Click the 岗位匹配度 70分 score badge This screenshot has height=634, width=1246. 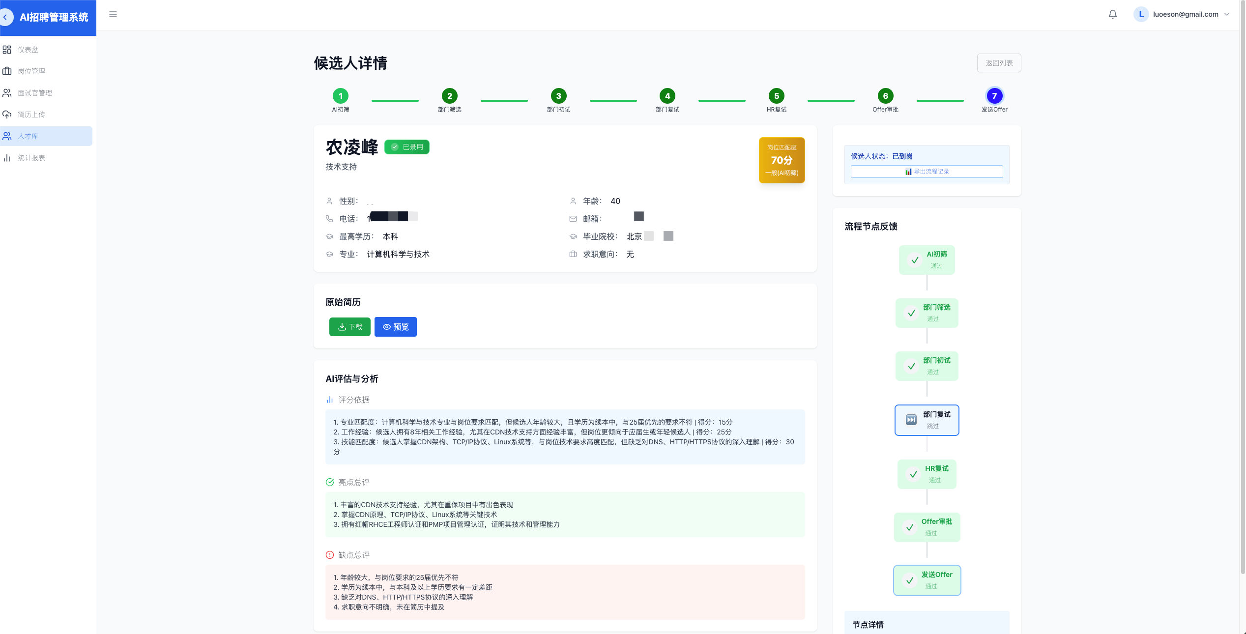(782, 160)
